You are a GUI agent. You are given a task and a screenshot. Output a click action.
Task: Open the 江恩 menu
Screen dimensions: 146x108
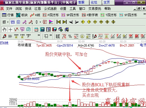pyautogui.click(x=38, y=9)
